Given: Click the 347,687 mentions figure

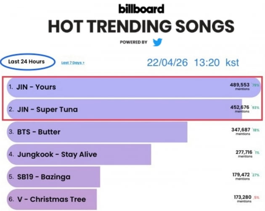Looking at the screenshot, I should (x=241, y=131).
